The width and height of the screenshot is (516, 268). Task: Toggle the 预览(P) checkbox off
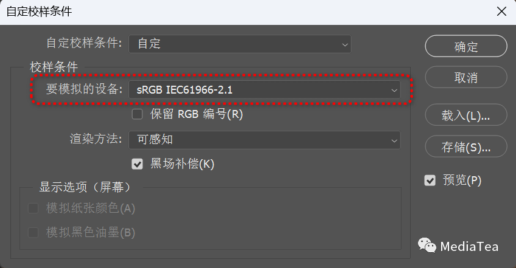click(430, 180)
